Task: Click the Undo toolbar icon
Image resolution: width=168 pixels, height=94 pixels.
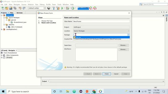Action: pos(20,8)
